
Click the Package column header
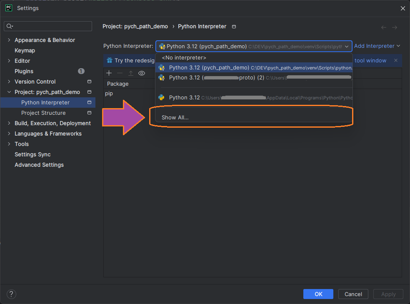(x=117, y=84)
